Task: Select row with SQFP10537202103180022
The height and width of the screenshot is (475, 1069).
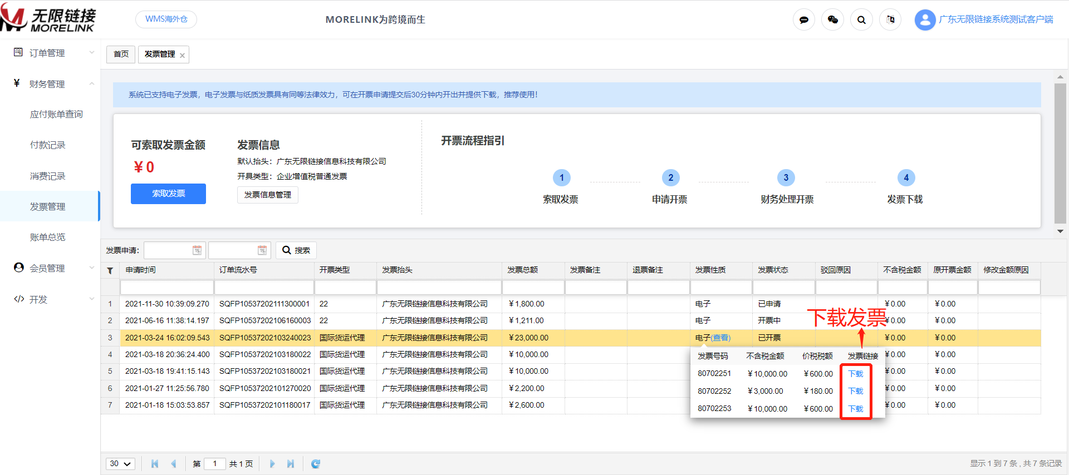Action: coord(571,355)
